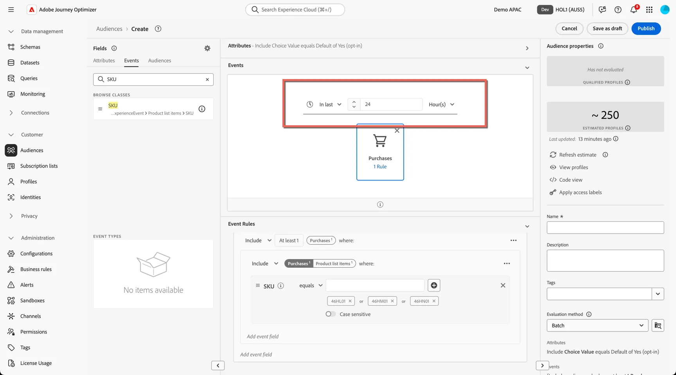Switch to the Attributes fields tab

pos(104,61)
